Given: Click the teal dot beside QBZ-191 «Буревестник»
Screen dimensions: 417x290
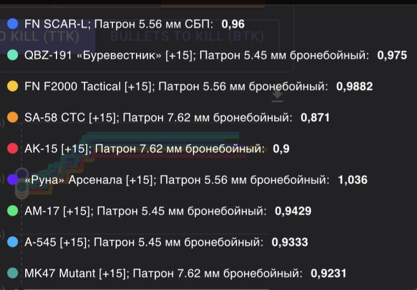Looking at the screenshot, I should [x=13, y=55].
